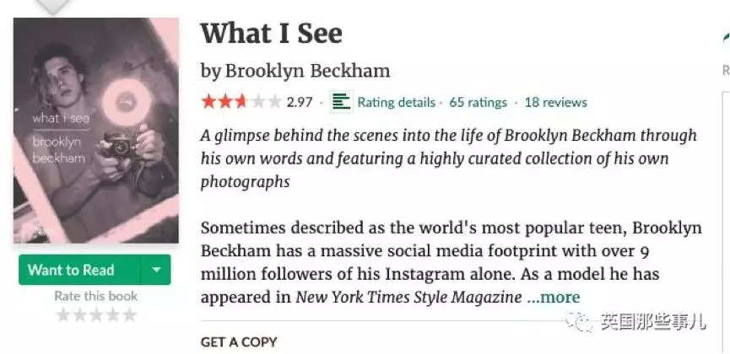Screen dimensions: 730x354
Task: View the 65 ratings link
Action: click(478, 102)
